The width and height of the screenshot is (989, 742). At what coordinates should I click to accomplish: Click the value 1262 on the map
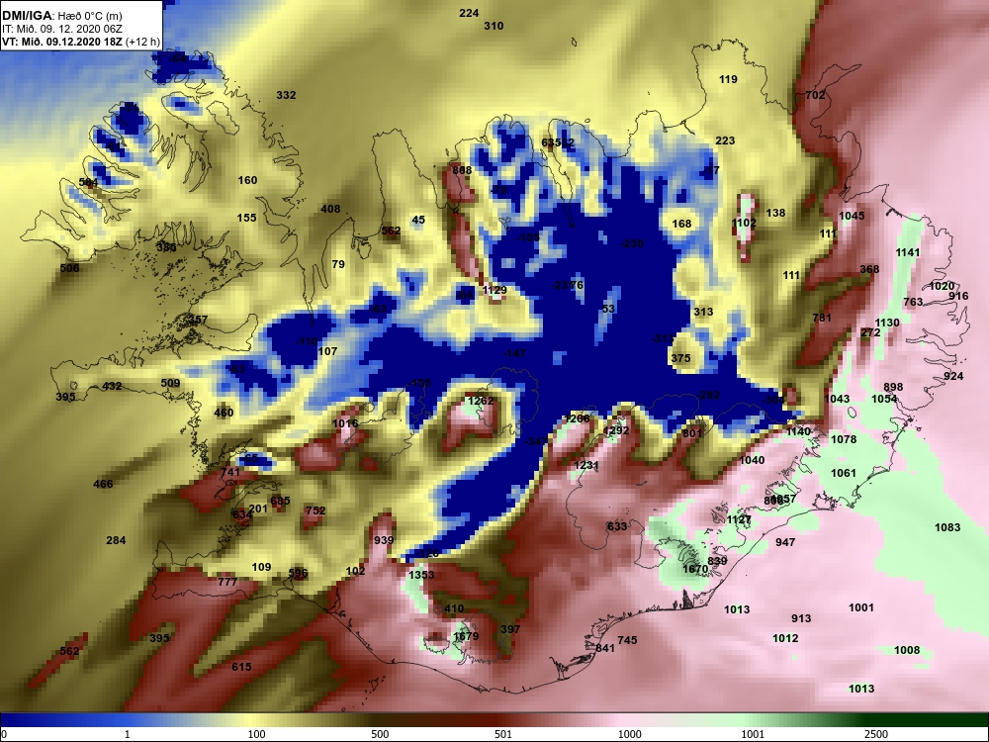(481, 402)
